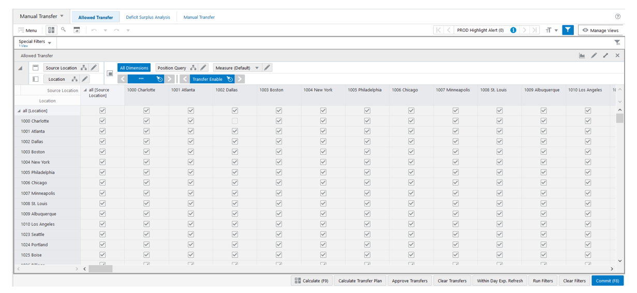
Task: Open the redo history dropdown arrow
Action: point(128,30)
